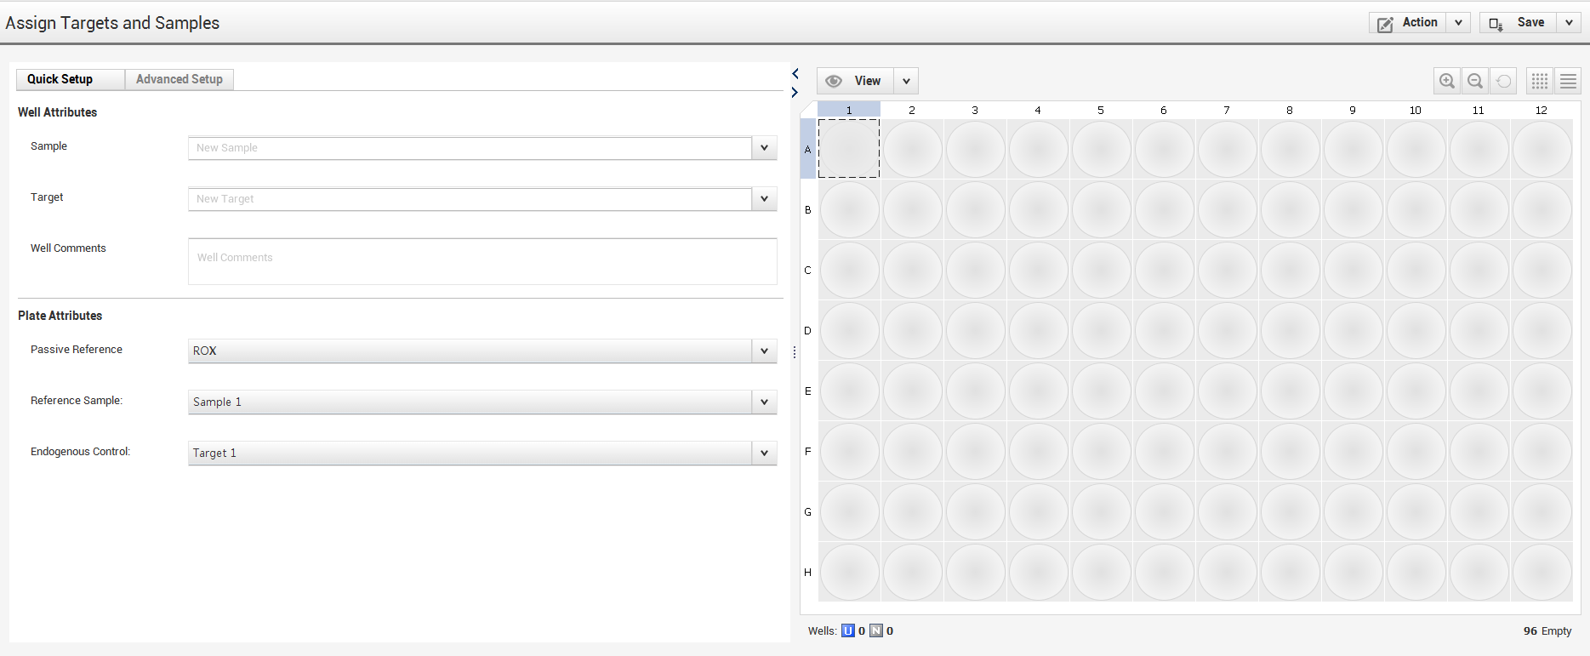Zoom out of the plate layout
Screen dimensions: 1590x656
point(1475,81)
